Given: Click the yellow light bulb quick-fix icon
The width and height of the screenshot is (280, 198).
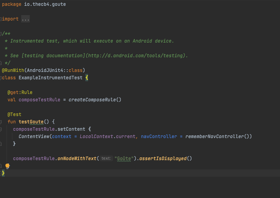Looking at the screenshot, I should click(7, 166).
